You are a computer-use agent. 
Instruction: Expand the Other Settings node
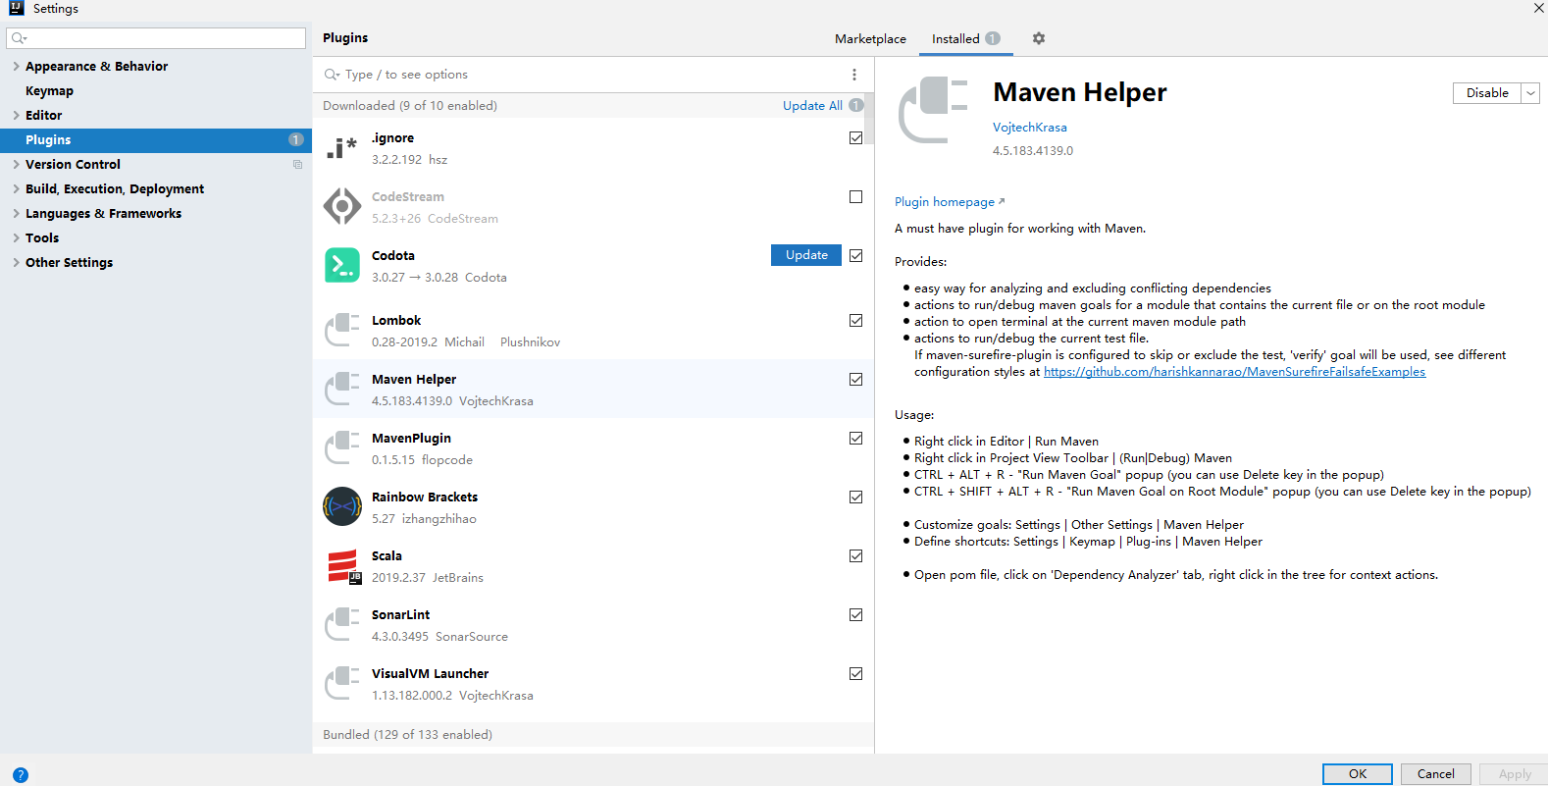click(x=16, y=263)
